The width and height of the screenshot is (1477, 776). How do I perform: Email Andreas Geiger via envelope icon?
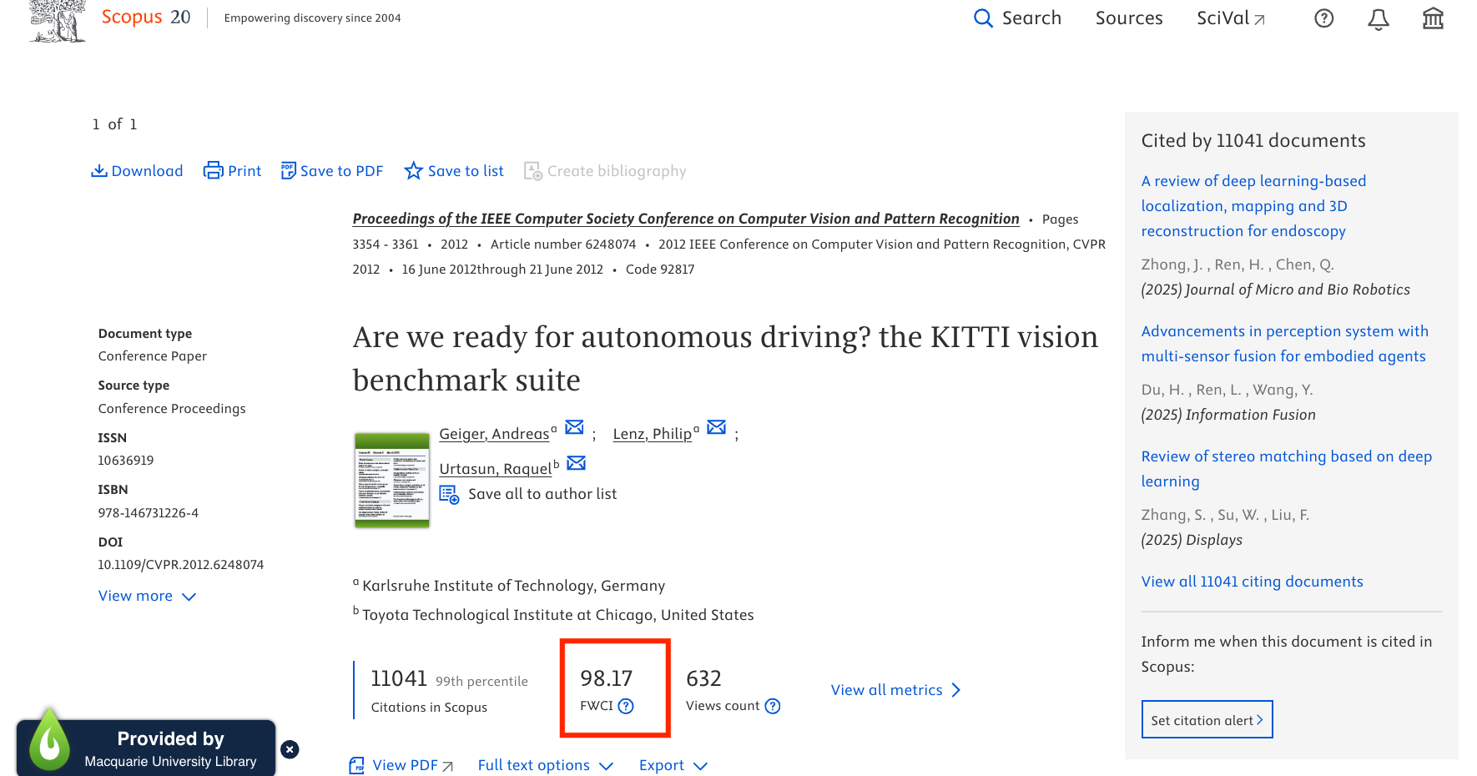click(574, 427)
